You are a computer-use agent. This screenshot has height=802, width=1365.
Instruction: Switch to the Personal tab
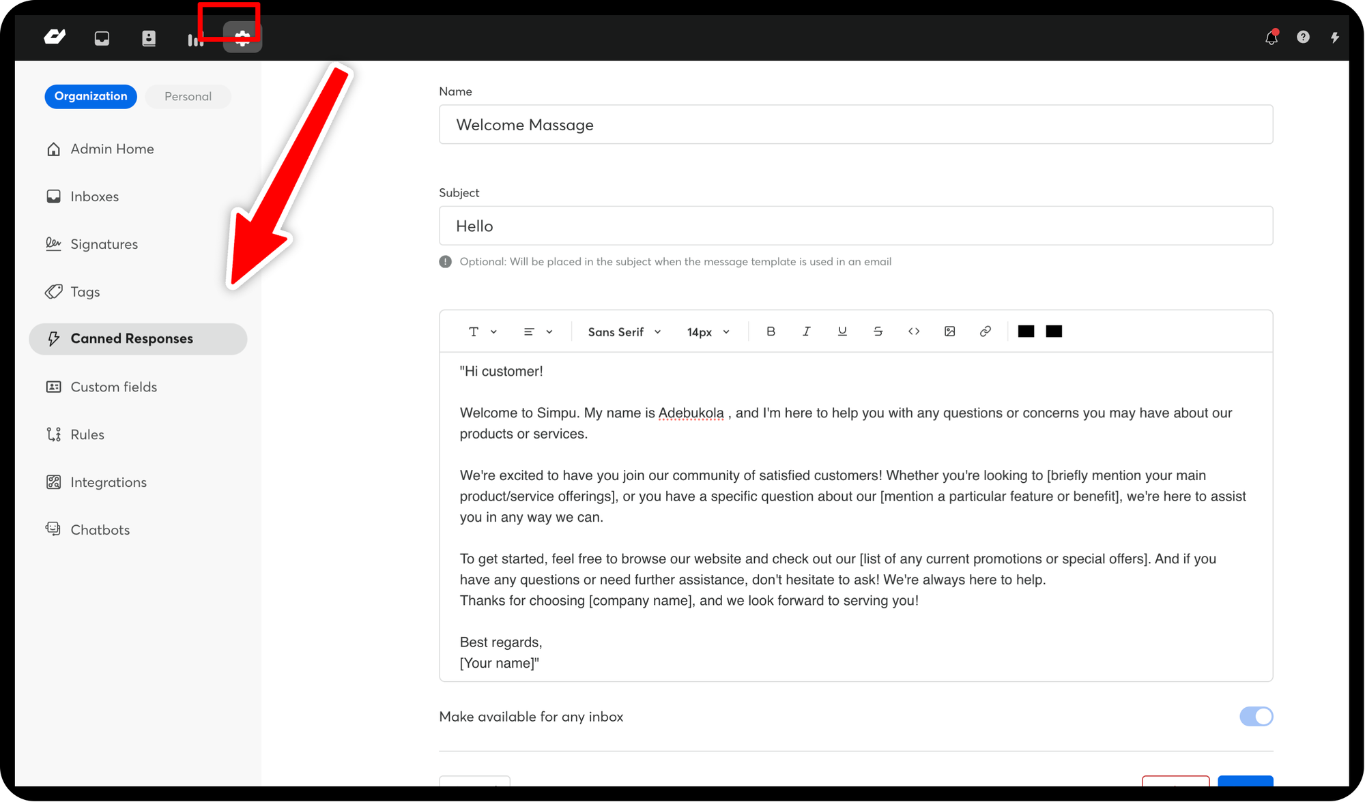tap(188, 95)
